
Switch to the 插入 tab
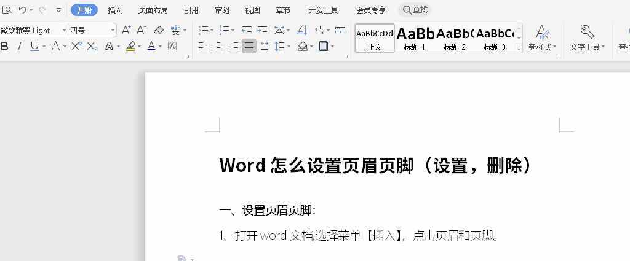pos(115,10)
